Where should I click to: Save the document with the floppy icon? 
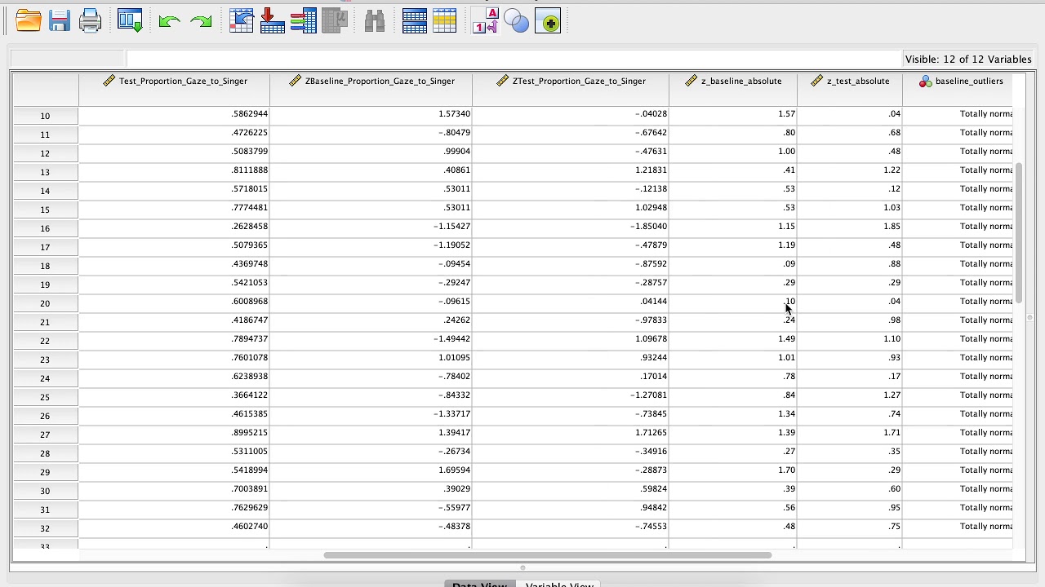click(x=60, y=21)
